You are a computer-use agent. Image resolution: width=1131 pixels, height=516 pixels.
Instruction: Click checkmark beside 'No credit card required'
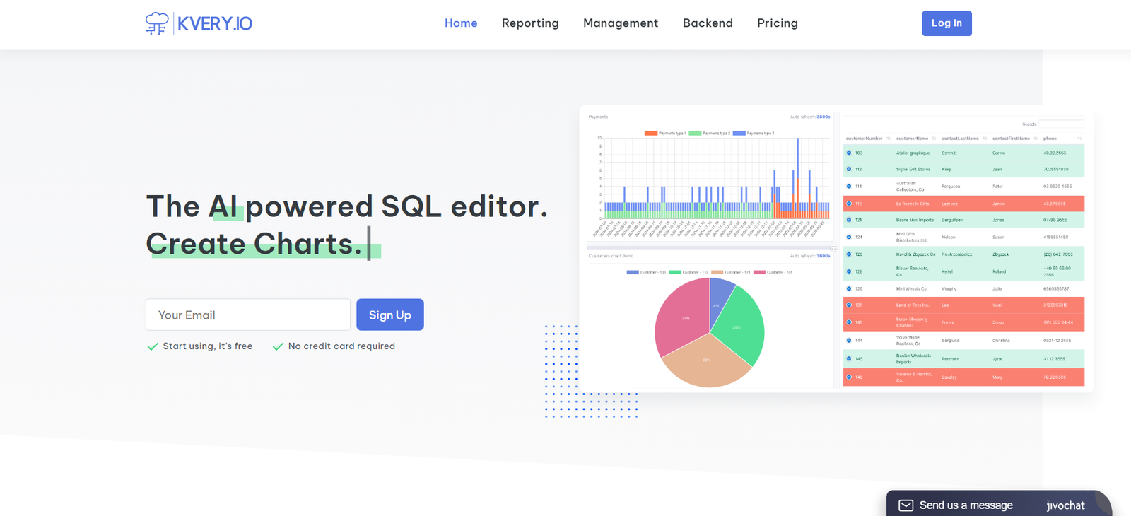(x=278, y=346)
